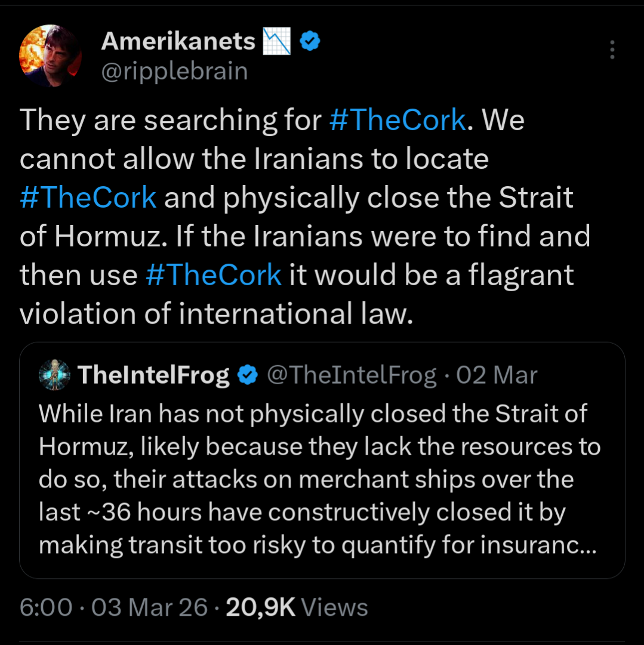Viewport: 644px width, 645px height.
Task: Open the @TheIntelFrog handle in quoted tweet
Action: click(x=352, y=375)
